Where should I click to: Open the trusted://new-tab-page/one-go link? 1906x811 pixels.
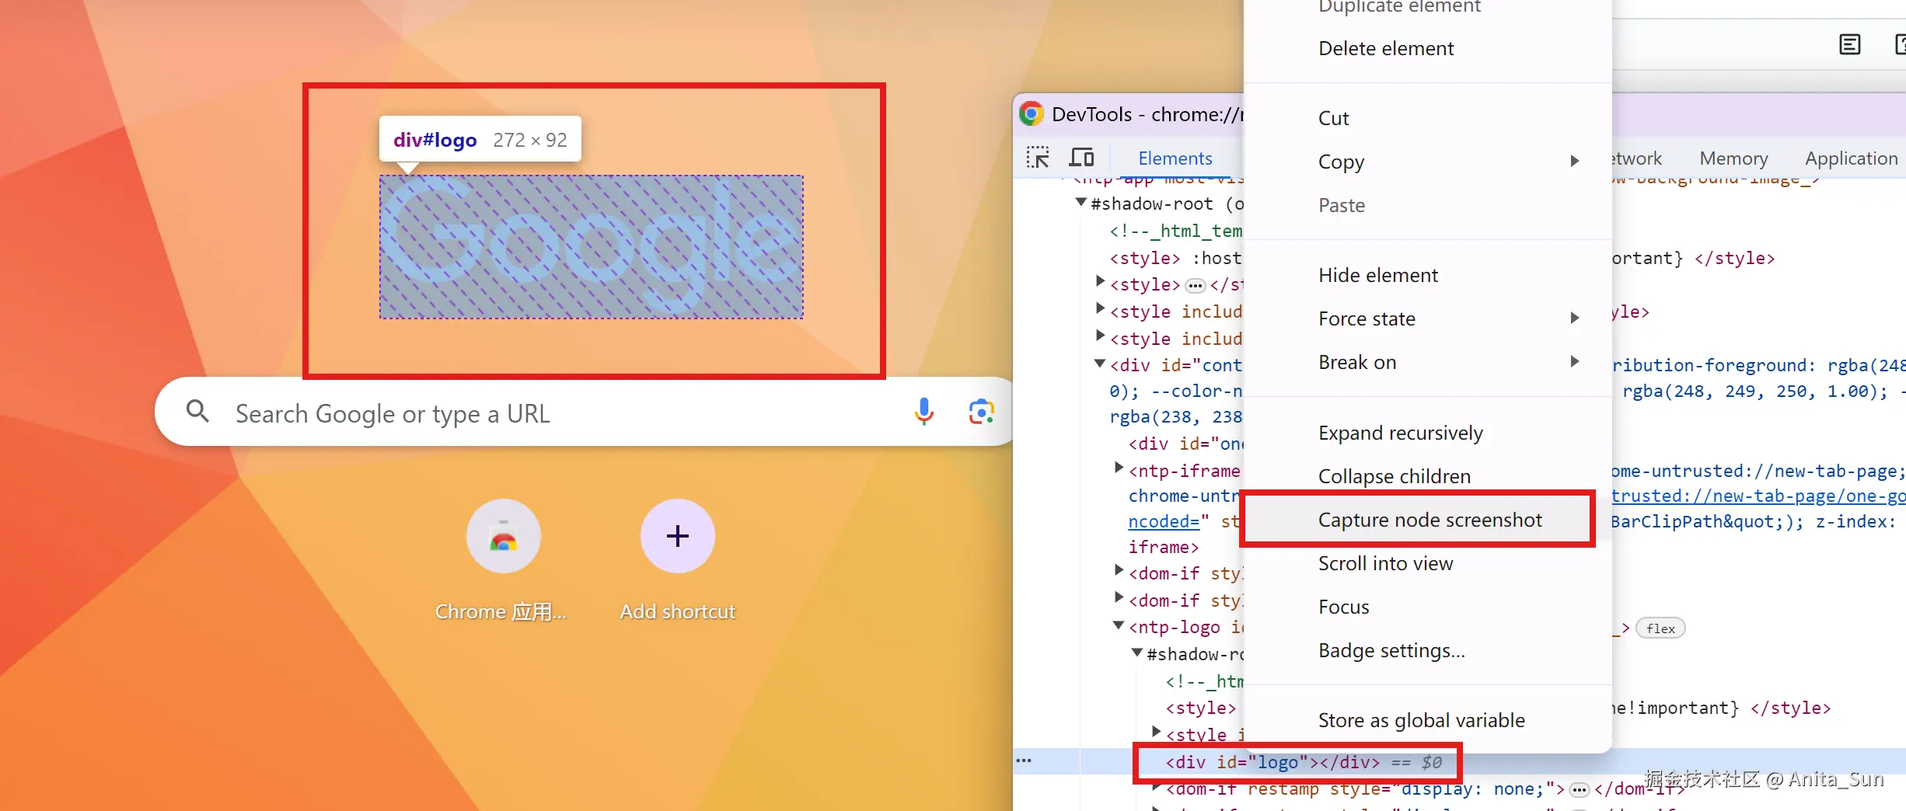point(1758,496)
